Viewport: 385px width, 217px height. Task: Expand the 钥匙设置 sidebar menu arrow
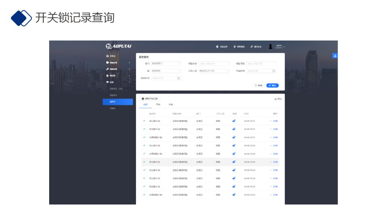tap(129, 69)
